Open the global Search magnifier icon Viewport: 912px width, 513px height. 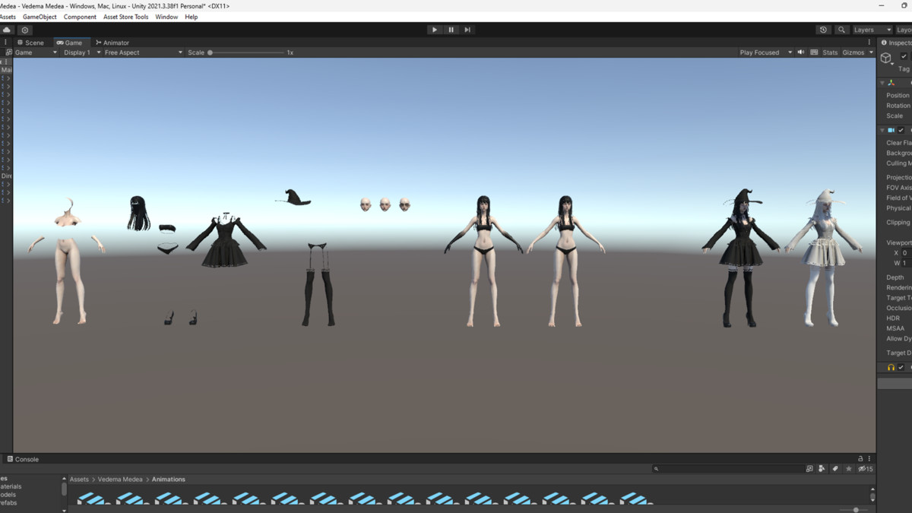(841, 30)
